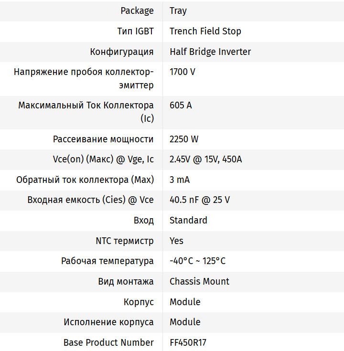Viewport: 344px width, 351px height.
Task: Select the "Tray" package value
Action: click(178, 11)
